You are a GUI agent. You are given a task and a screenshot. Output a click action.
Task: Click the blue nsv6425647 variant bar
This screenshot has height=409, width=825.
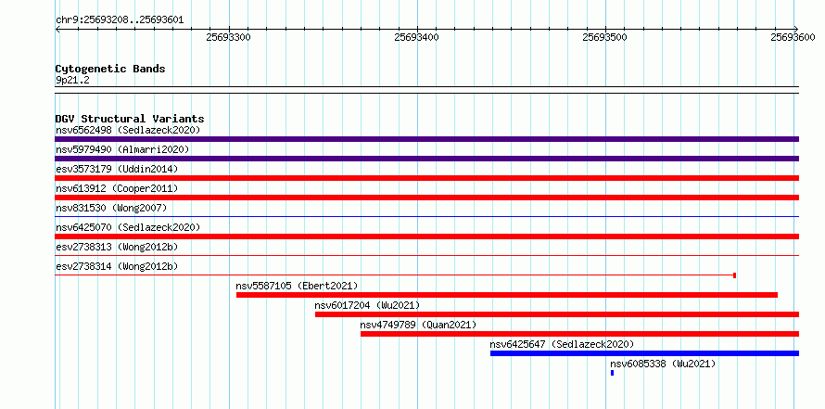(644, 353)
